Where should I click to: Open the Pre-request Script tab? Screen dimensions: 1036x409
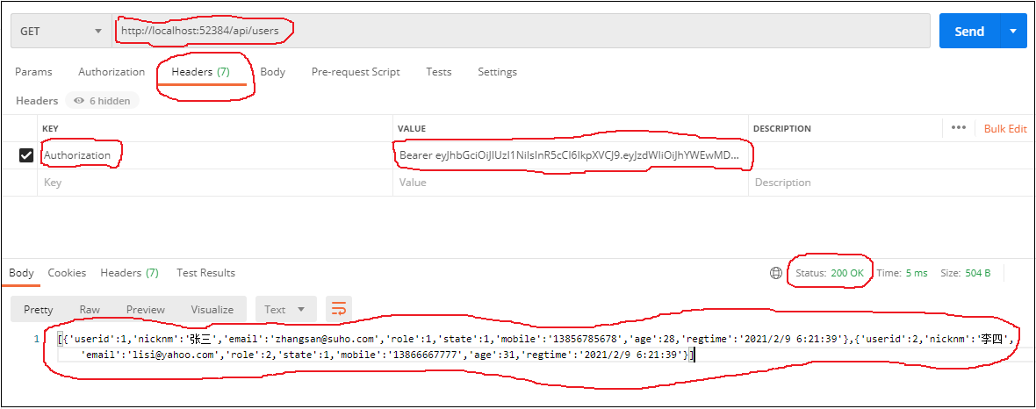click(x=356, y=72)
